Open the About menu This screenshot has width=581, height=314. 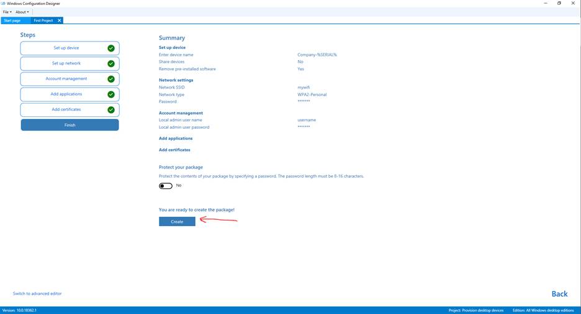22,12
